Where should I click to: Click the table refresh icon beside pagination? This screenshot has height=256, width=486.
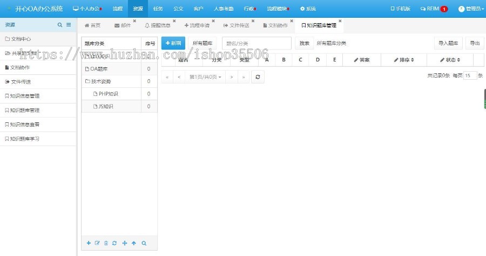(258, 77)
